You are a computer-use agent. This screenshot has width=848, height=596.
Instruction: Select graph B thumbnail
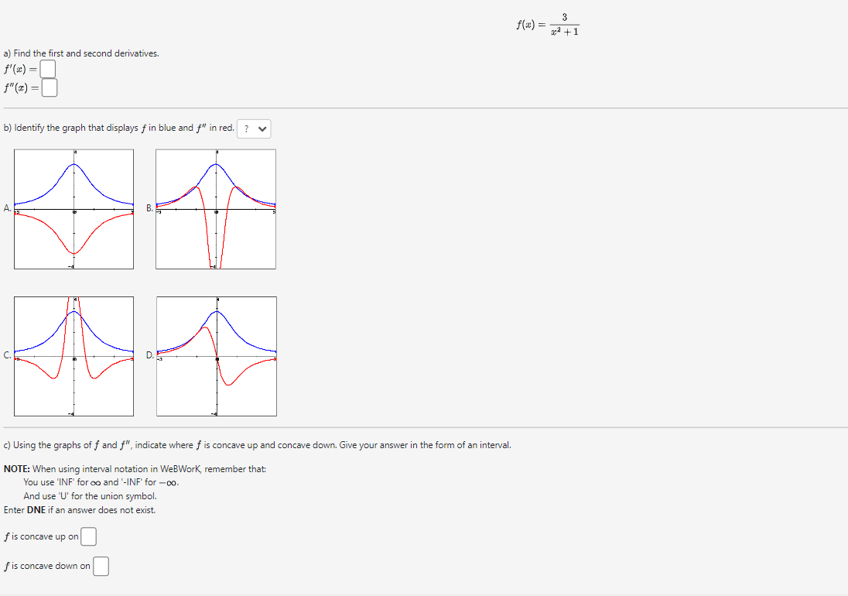pos(215,209)
